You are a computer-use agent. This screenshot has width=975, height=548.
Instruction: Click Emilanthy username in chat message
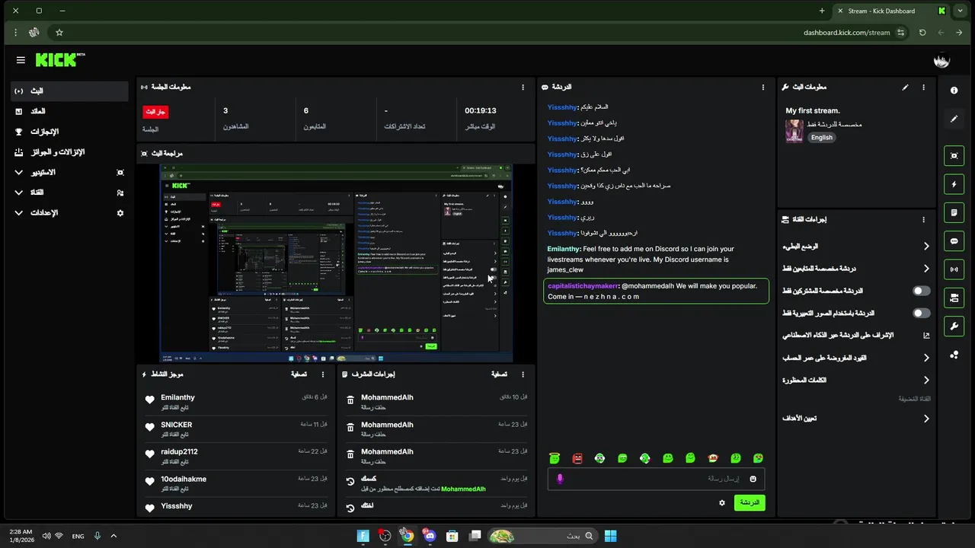564,249
